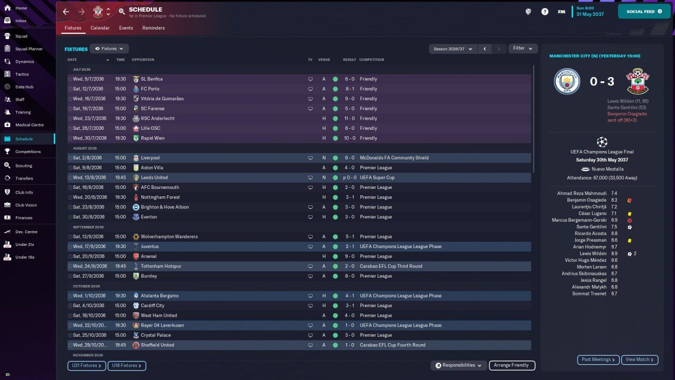Click the fixtures list scrollbar
The width and height of the screenshot is (675, 380).
click(x=534, y=119)
